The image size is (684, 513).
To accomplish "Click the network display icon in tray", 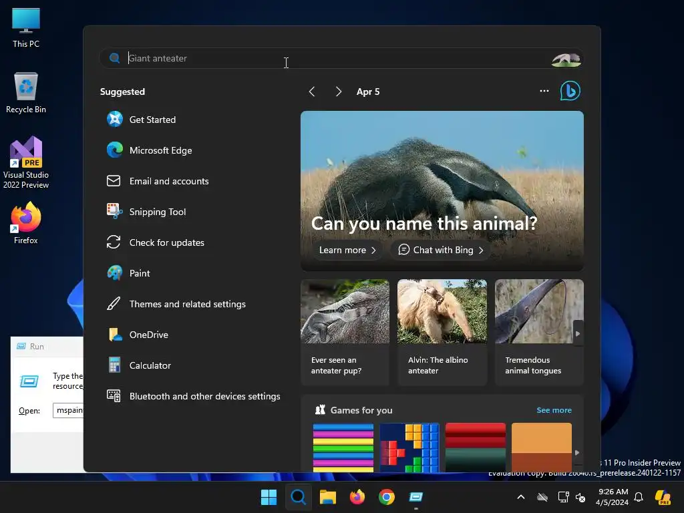I will click(x=563, y=497).
